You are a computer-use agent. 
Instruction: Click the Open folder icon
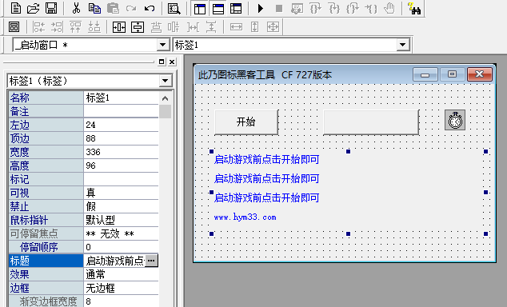[33, 8]
